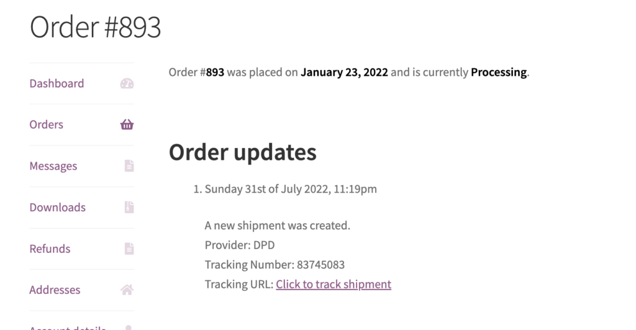
Task: Navigate to Refunds
Action: [50, 249]
